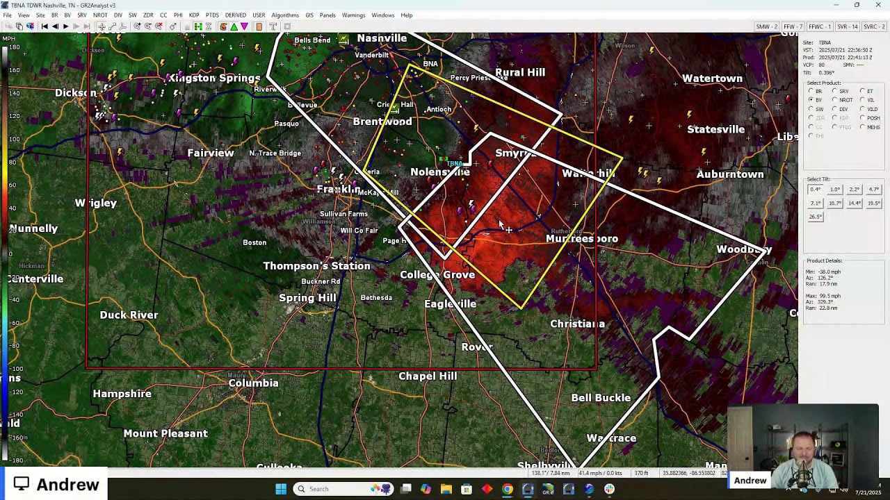Screen dimensions: 890x500
Task: Click the go-to-first-frame playback icon
Action: pos(44,26)
